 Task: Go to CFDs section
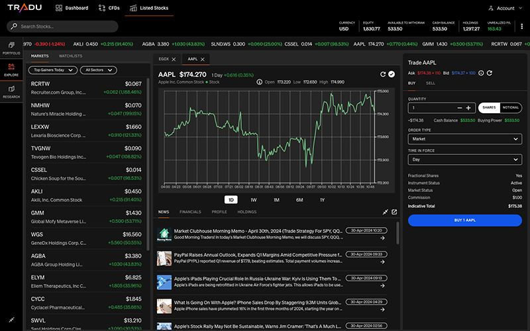click(109, 8)
